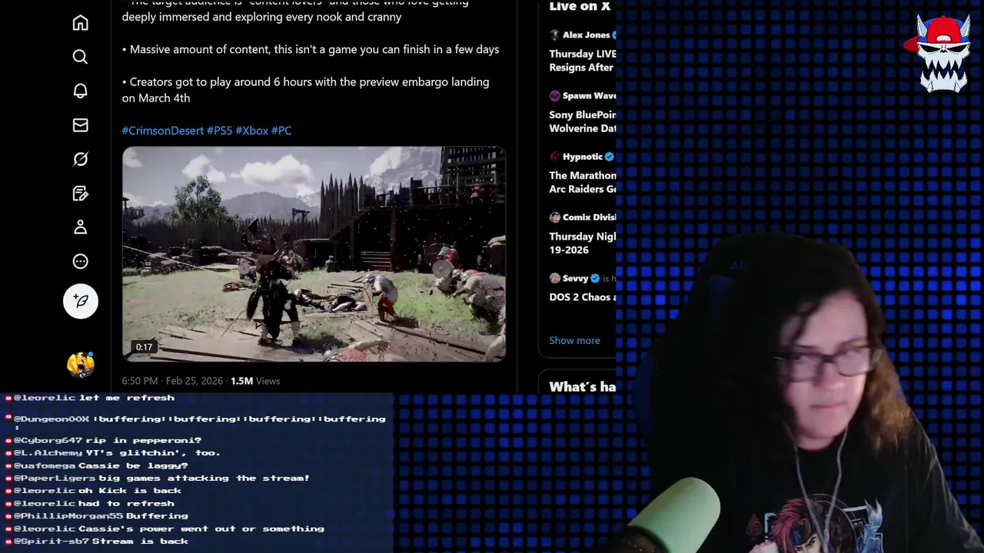
Task: Click the #CrimsonDesert hashtag
Action: [162, 131]
